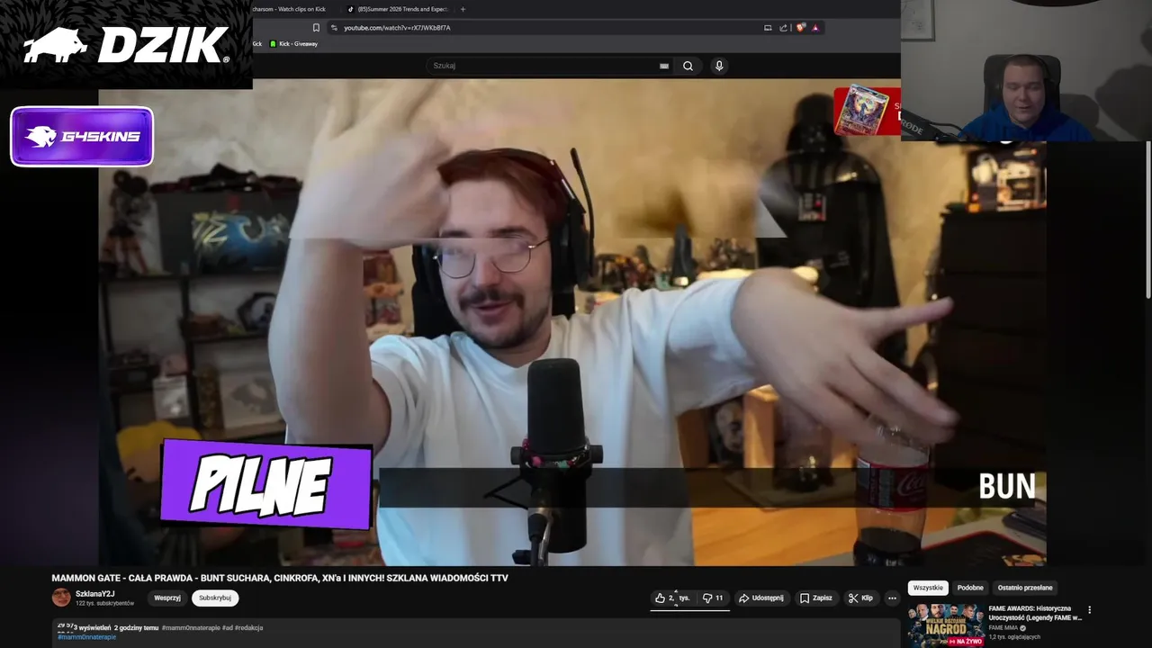Open the Kick - Giveaway bookmark

click(x=293, y=44)
